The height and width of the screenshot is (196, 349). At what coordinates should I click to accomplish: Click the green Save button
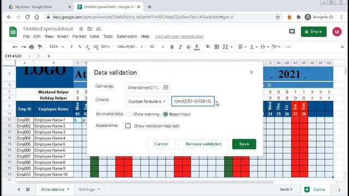pyautogui.click(x=244, y=144)
